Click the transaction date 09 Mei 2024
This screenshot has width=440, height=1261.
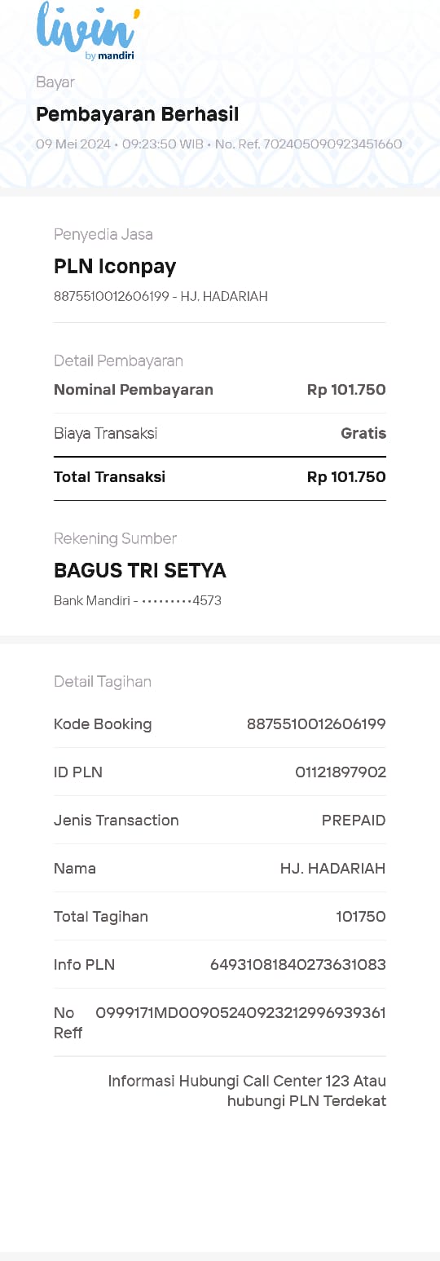coord(73,144)
